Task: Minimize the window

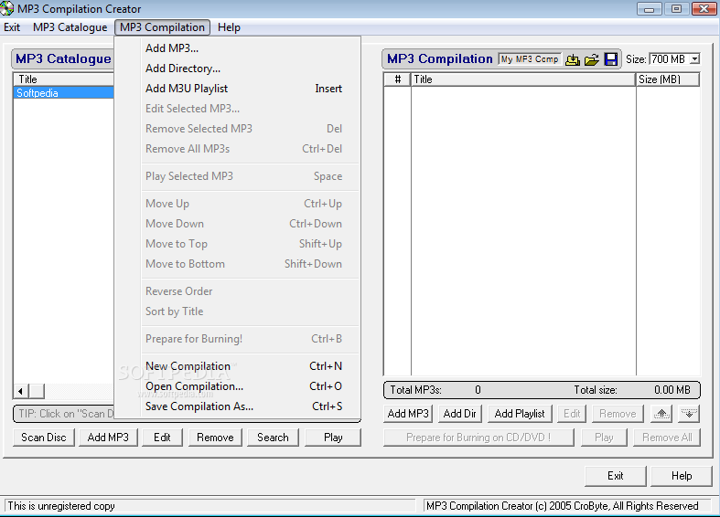Action: (x=650, y=8)
